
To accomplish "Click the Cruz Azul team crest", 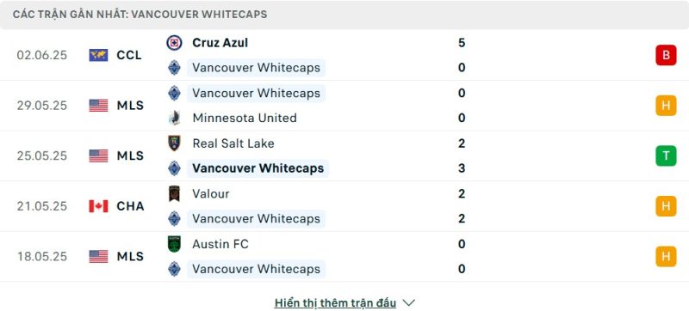I will pos(174,43).
